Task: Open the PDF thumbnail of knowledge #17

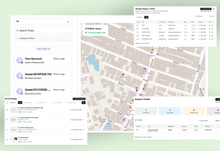Action: (14, 120)
